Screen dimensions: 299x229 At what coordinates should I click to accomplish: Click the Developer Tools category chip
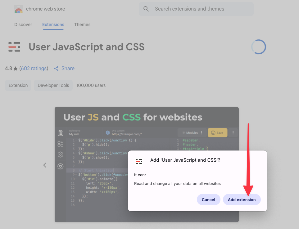[x=53, y=85]
